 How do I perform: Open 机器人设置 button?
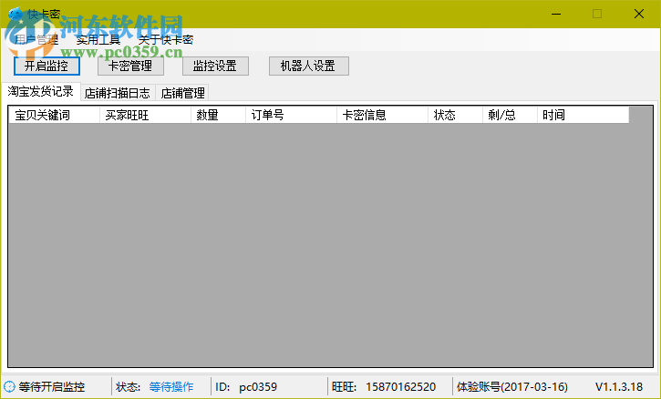[x=308, y=66]
